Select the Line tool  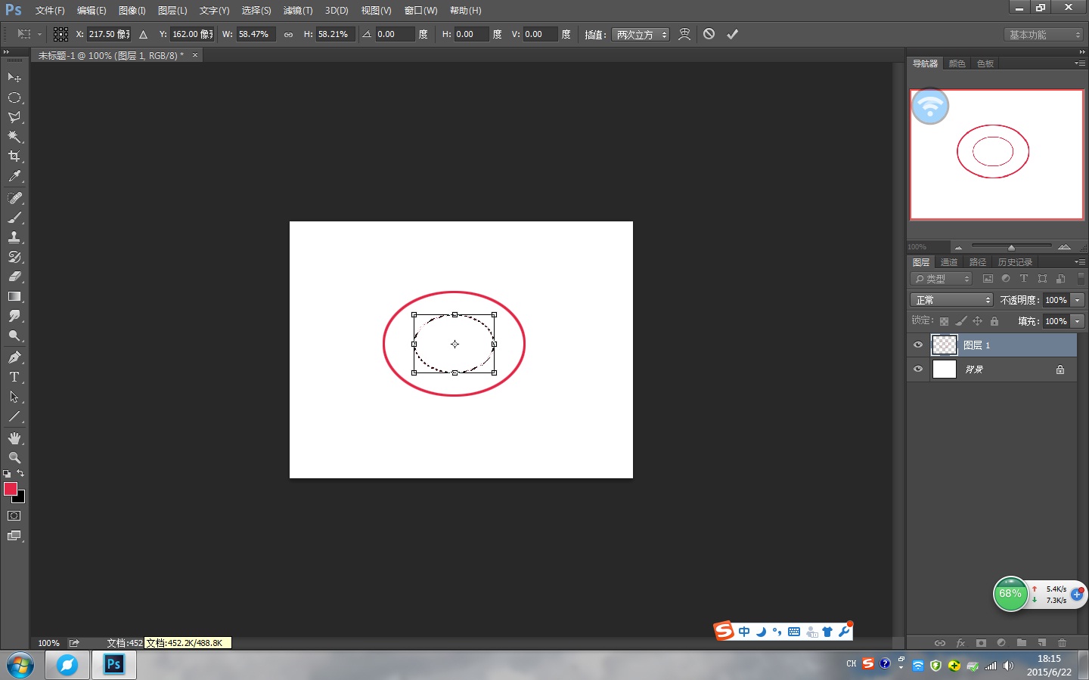(14, 416)
